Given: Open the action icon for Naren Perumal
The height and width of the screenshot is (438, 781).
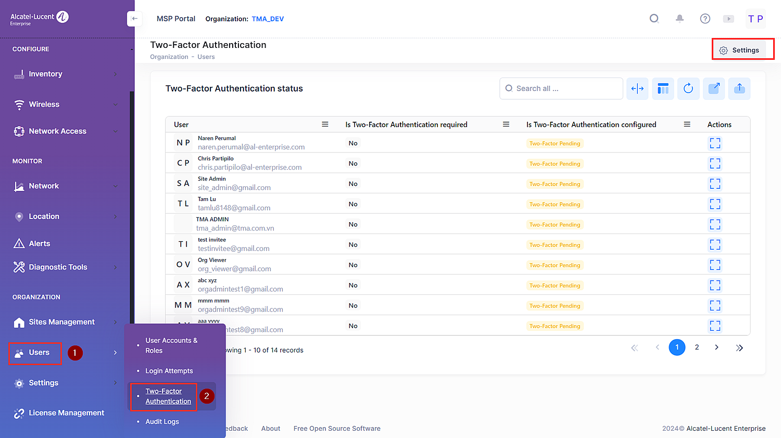Looking at the screenshot, I should coord(715,143).
